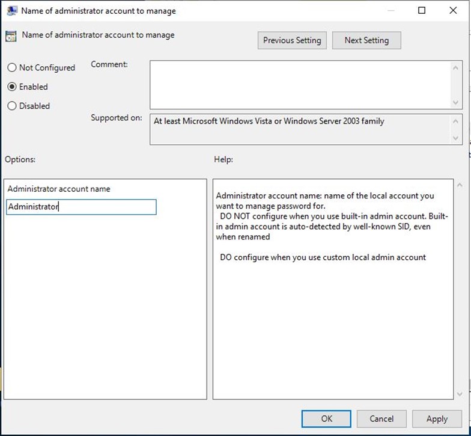471x436 pixels.
Task: Click the policy setting icon beside the heading
Action: [11, 36]
